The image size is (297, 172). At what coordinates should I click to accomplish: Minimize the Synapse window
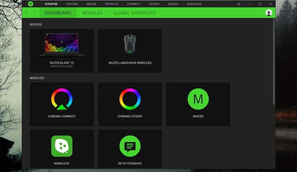click(249, 4)
